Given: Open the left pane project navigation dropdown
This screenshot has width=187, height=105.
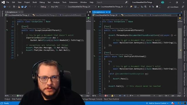Looking at the screenshot, I should 18,15.
